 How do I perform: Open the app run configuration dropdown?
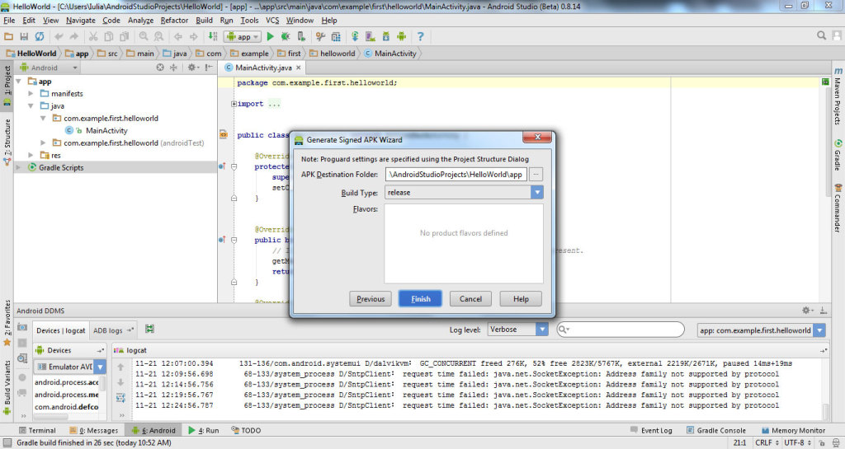(x=243, y=36)
